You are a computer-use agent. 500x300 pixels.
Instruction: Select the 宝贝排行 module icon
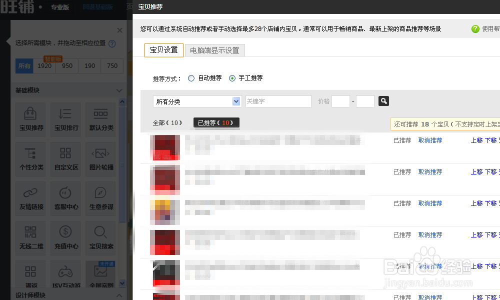tap(65, 119)
